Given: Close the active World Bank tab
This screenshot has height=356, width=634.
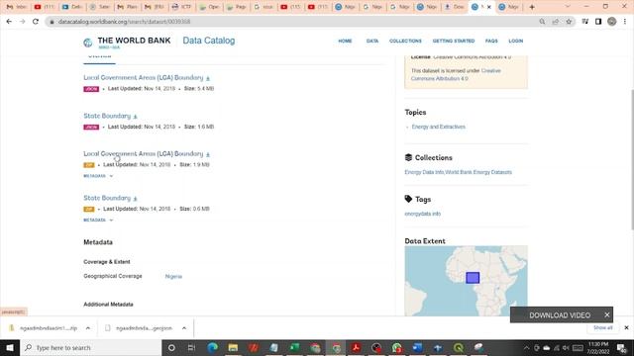Looking at the screenshot, I should 488,7.
